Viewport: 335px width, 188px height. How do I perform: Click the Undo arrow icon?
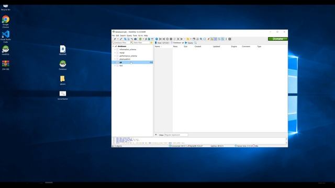tap(132, 39)
